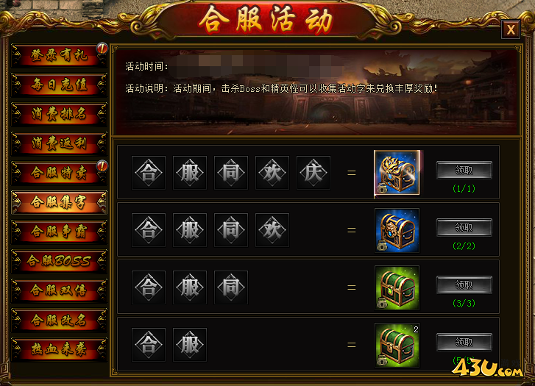Close the 合服活动 window with X

pos(511,29)
